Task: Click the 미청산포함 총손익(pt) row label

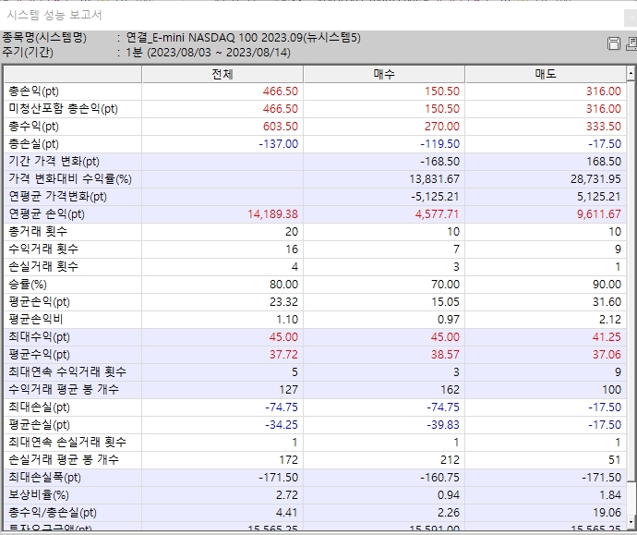Action: 63,109
